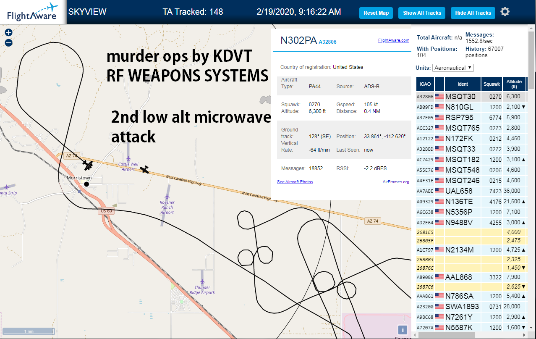This screenshot has width=536, height=339.
Task: Sort table by ICAO column
Action: pos(425,84)
